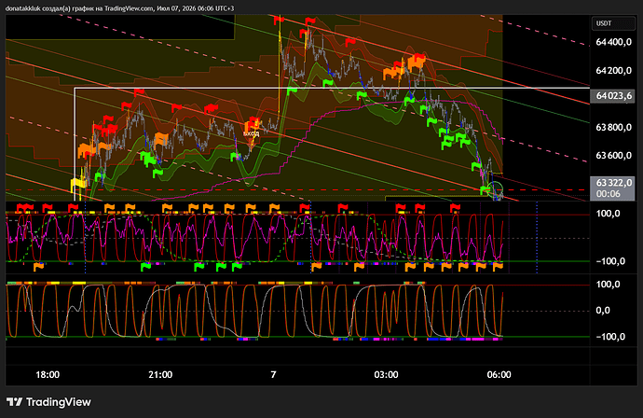Select the 06:00 time axis label
Viewport: 643px width, 418px height.
tap(499, 374)
